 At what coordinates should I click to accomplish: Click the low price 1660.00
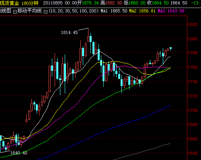[137, 3]
